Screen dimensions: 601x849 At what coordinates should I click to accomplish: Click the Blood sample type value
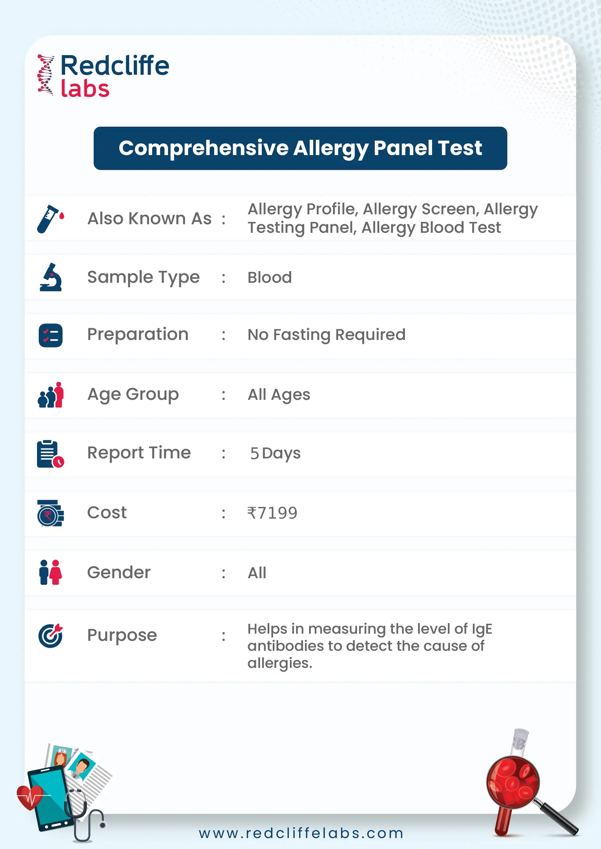[270, 277]
